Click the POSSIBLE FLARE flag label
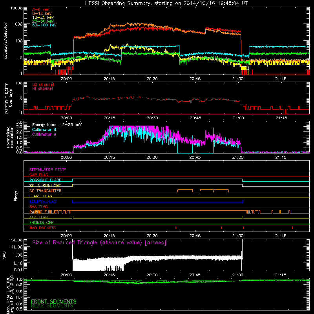The image size is (314, 314). coord(45,180)
